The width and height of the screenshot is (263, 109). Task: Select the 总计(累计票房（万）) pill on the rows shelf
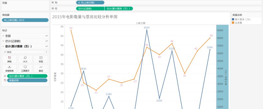click(119, 8)
